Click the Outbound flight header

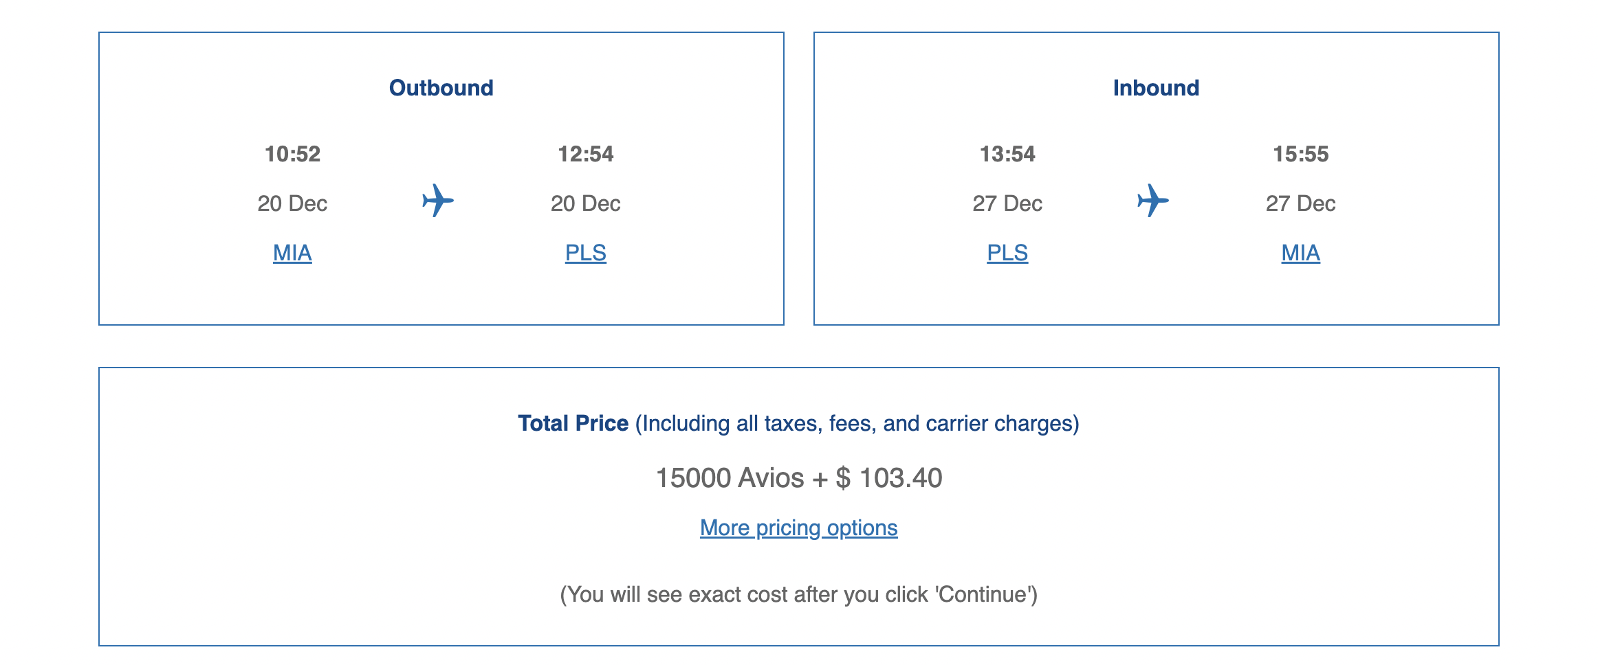441,87
